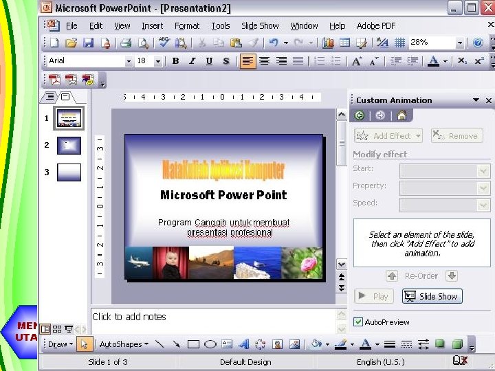The image size is (495, 371).
Task: Run the Spelling check icon
Action: pyautogui.click(x=164, y=43)
